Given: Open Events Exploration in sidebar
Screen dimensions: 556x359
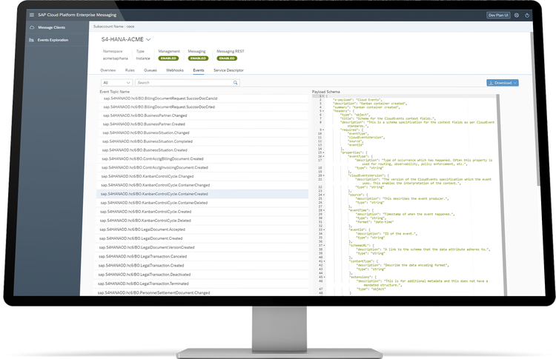Looking at the screenshot, I should point(53,40).
